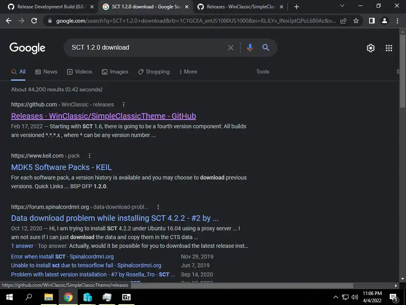The image size is (406, 305).
Task: View site info via address bar lock icon
Action: (x=50, y=21)
